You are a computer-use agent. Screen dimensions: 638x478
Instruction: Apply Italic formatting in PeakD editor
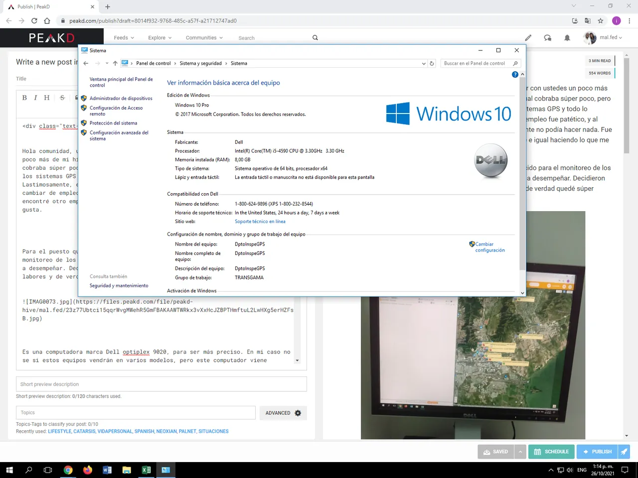click(35, 98)
